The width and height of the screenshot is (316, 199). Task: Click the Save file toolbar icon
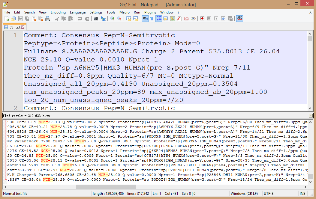pos(20,19)
